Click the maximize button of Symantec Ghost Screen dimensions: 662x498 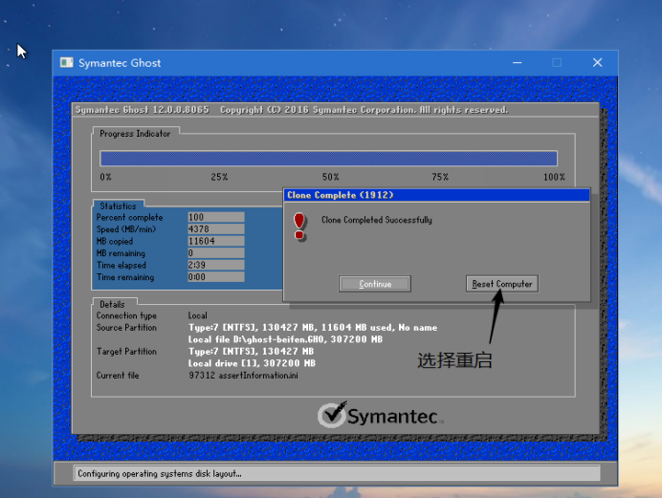[x=557, y=63]
